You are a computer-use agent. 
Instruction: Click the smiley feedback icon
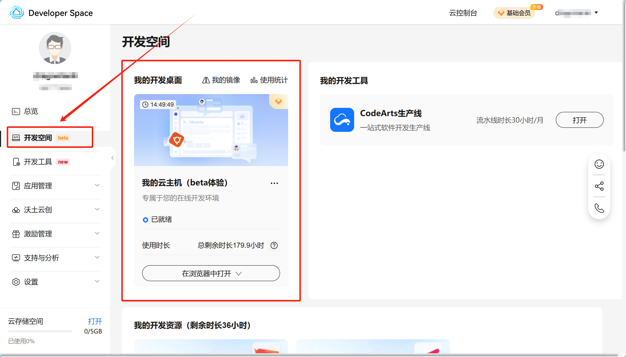tap(599, 164)
